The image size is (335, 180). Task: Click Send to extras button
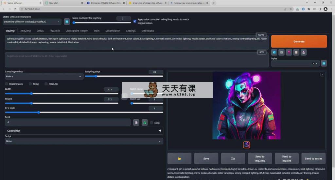[313, 158]
